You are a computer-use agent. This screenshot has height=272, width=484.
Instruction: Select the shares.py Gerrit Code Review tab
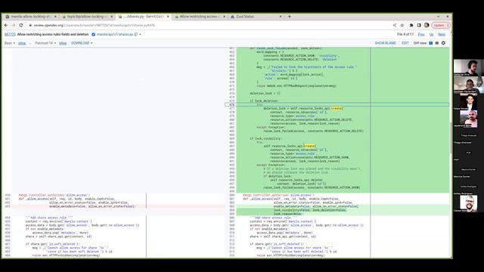pos(143,17)
